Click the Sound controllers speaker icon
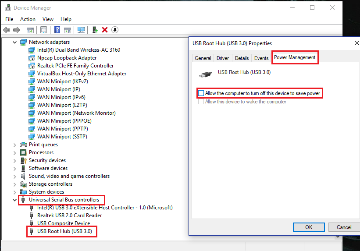The height and width of the screenshot is (251, 360). click(x=23, y=176)
